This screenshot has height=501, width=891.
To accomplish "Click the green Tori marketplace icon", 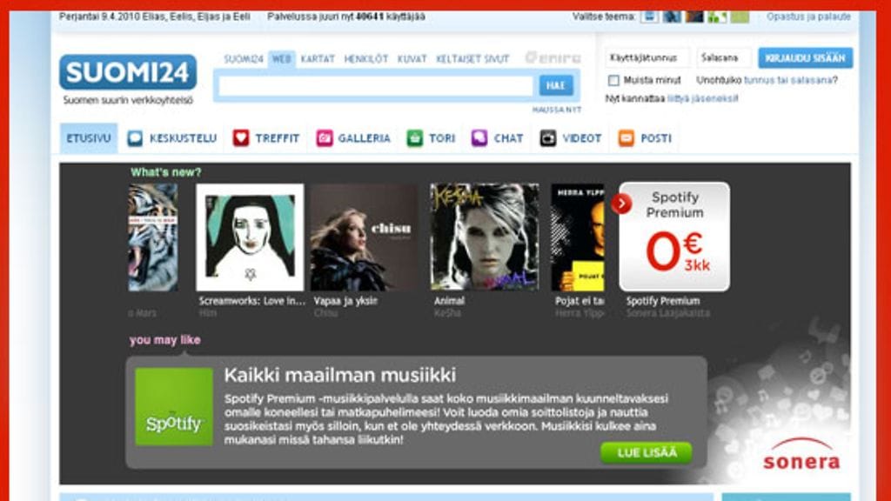I will coord(415,138).
